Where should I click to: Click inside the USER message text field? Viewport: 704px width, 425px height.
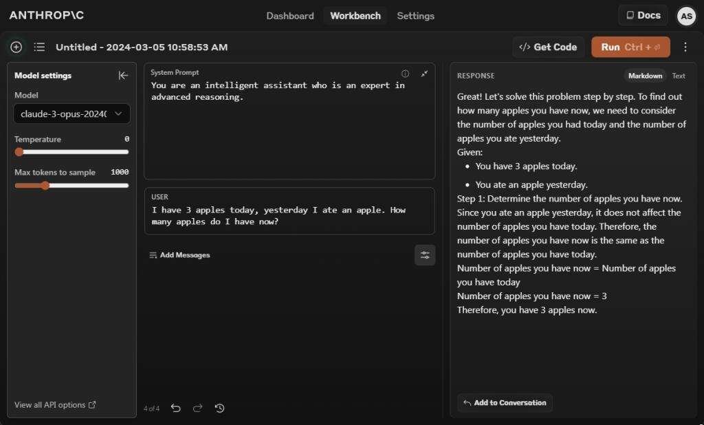tap(289, 216)
